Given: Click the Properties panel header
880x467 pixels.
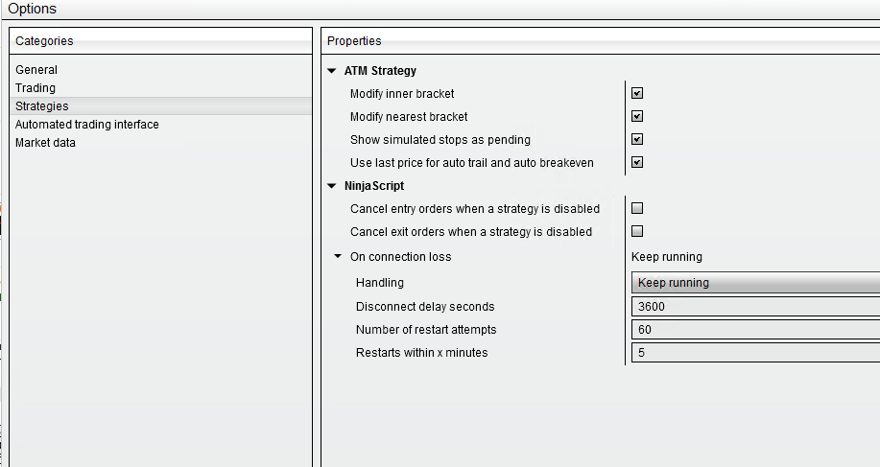Looking at the screenshot, I should (354, 41).
